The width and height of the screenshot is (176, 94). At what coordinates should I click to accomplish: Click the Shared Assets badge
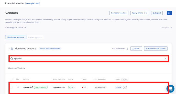coord(41,87)
